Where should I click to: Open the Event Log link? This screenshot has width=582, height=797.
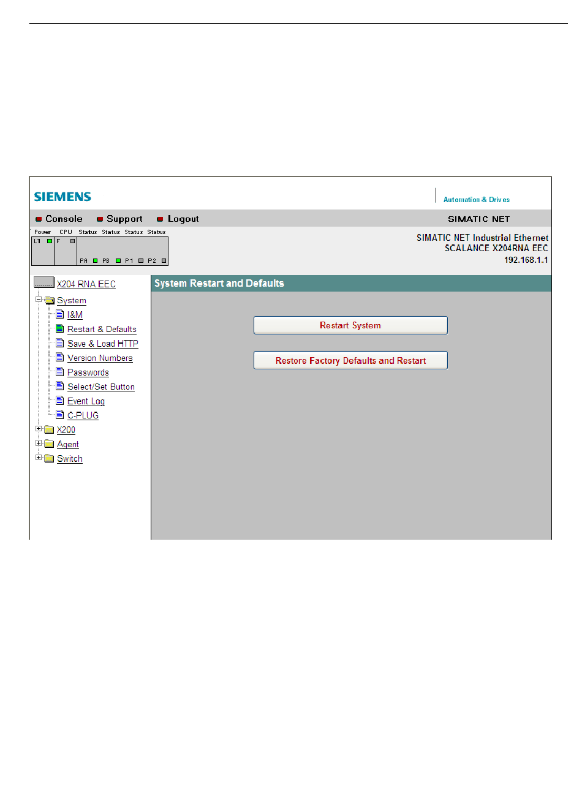point(86,401)
